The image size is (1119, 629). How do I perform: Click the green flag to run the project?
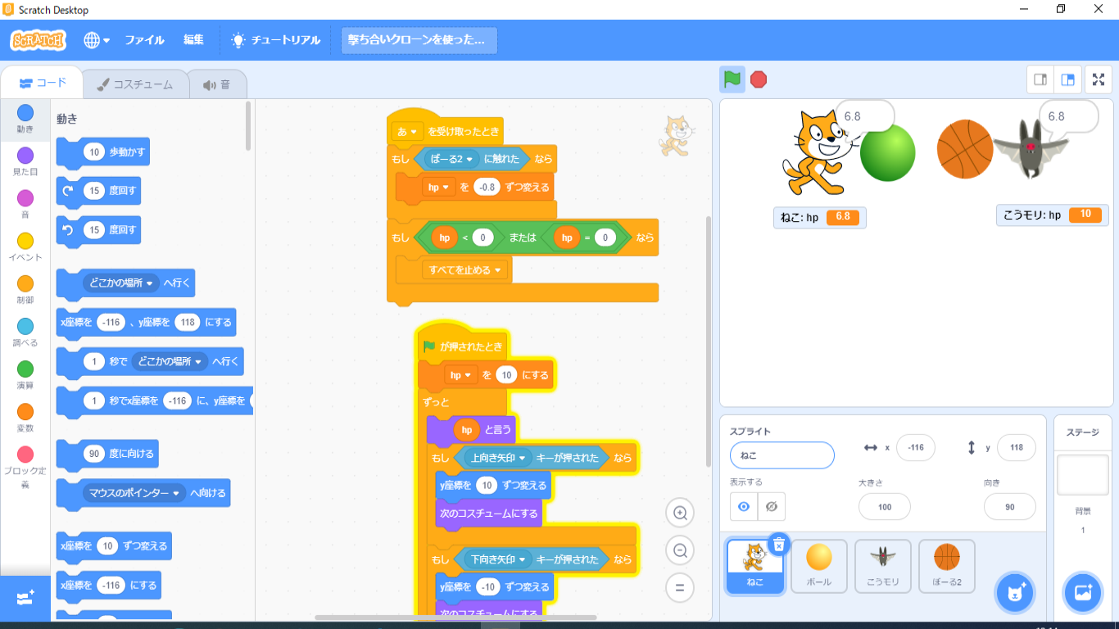(x=732, y=79)
